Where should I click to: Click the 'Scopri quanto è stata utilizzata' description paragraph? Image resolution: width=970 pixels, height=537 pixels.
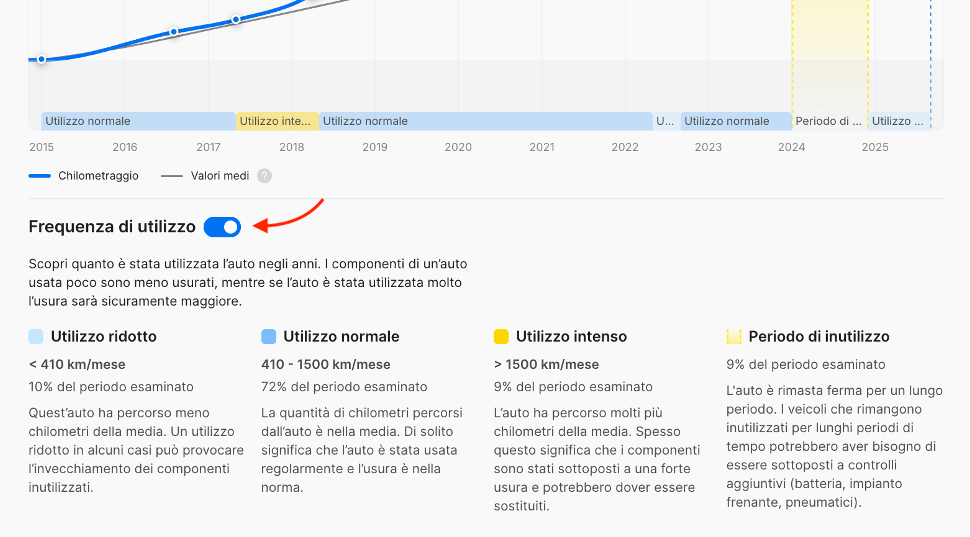248,282
